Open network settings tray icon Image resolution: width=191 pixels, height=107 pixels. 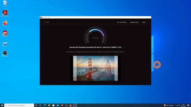tap(177, 105)
